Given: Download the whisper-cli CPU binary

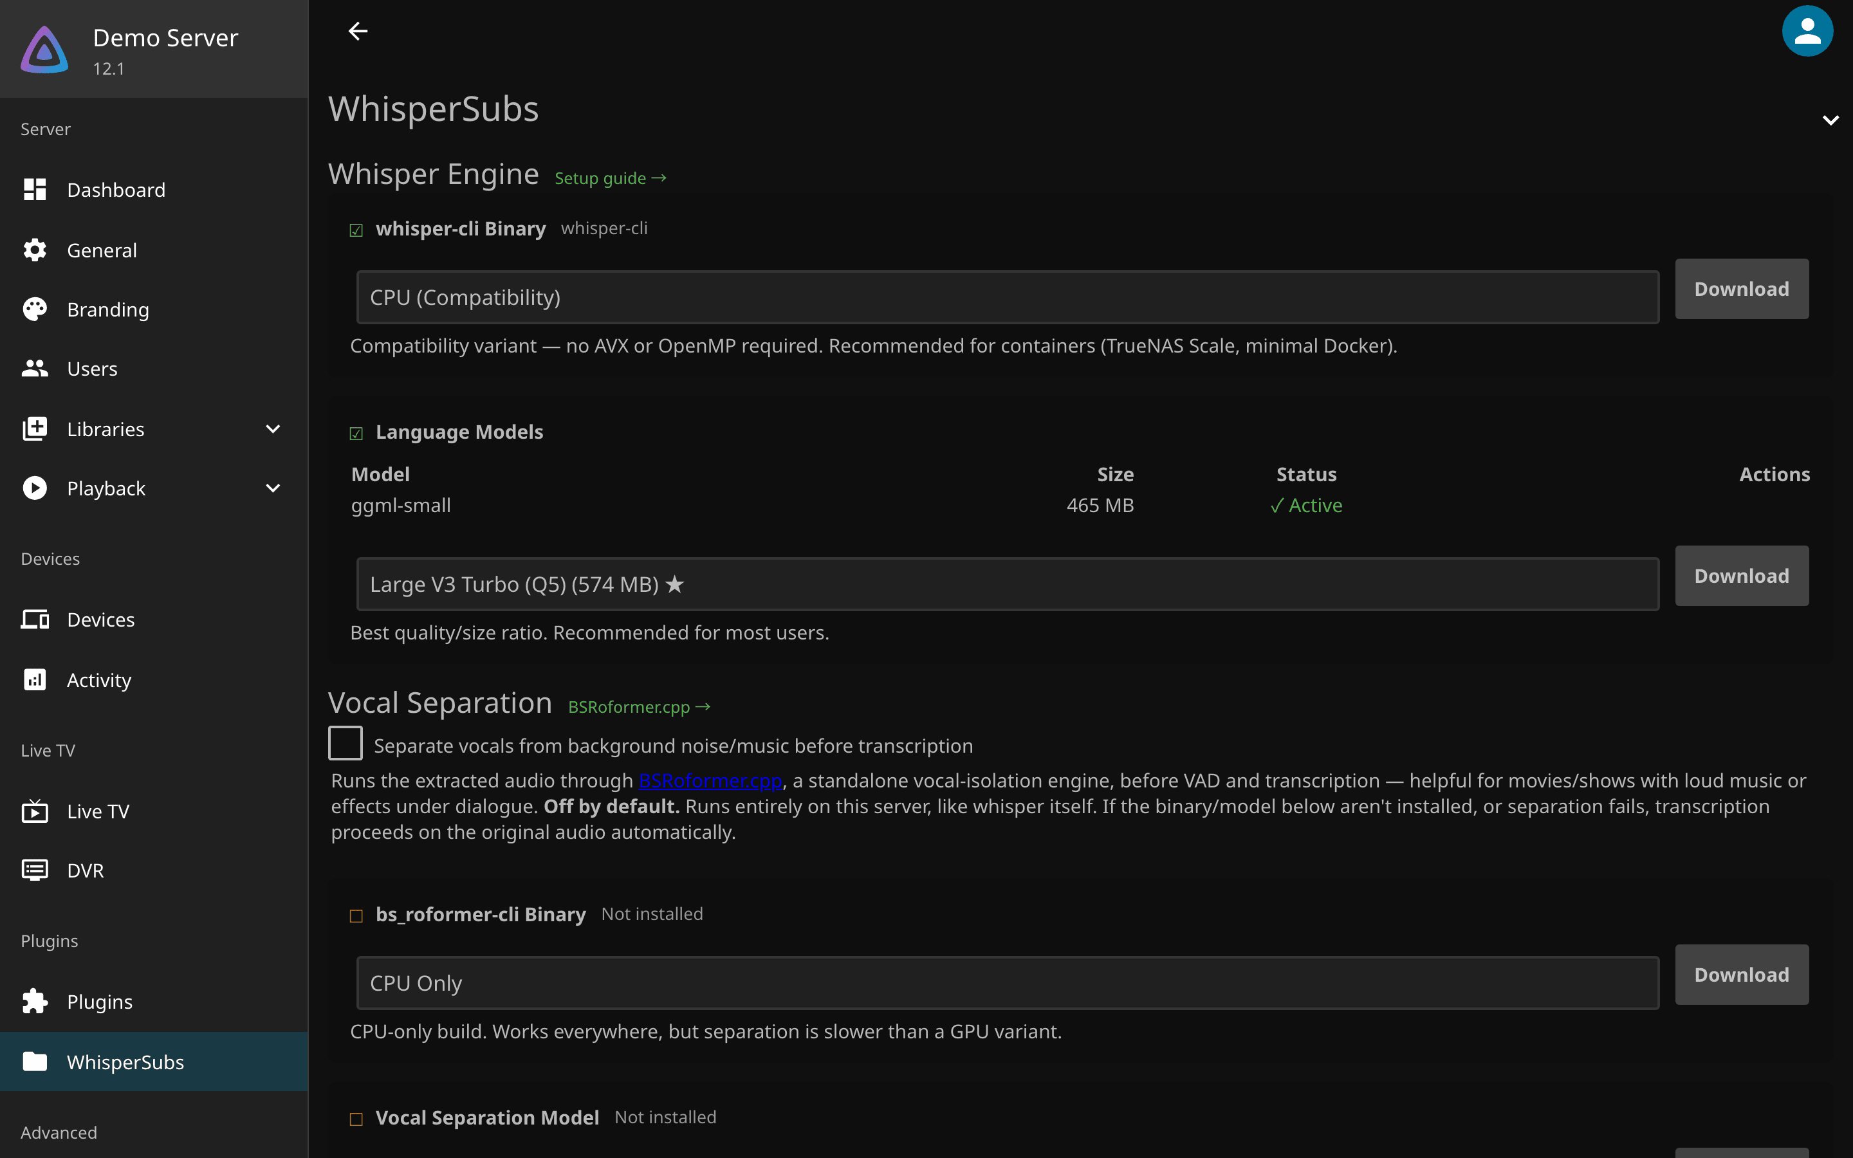Looking at the screenshot, I should pos(1741,289).
